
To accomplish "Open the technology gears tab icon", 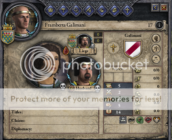I will coord(76,10).
